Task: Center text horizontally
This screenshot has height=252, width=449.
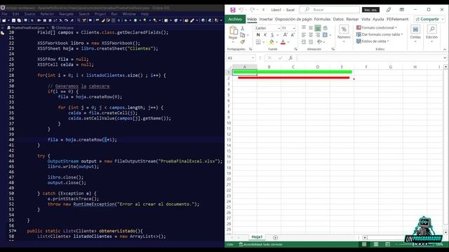Action: [x=311, y=35]
